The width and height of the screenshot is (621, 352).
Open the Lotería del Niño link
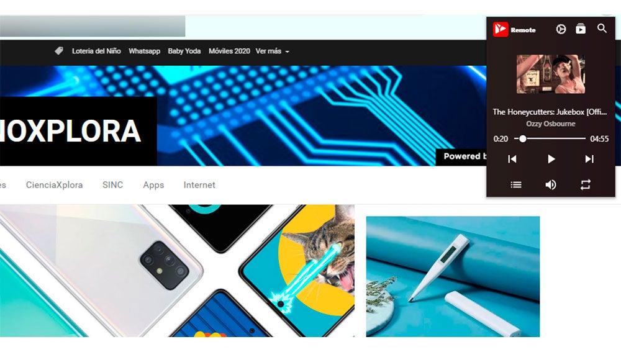[x=96, y=51]
